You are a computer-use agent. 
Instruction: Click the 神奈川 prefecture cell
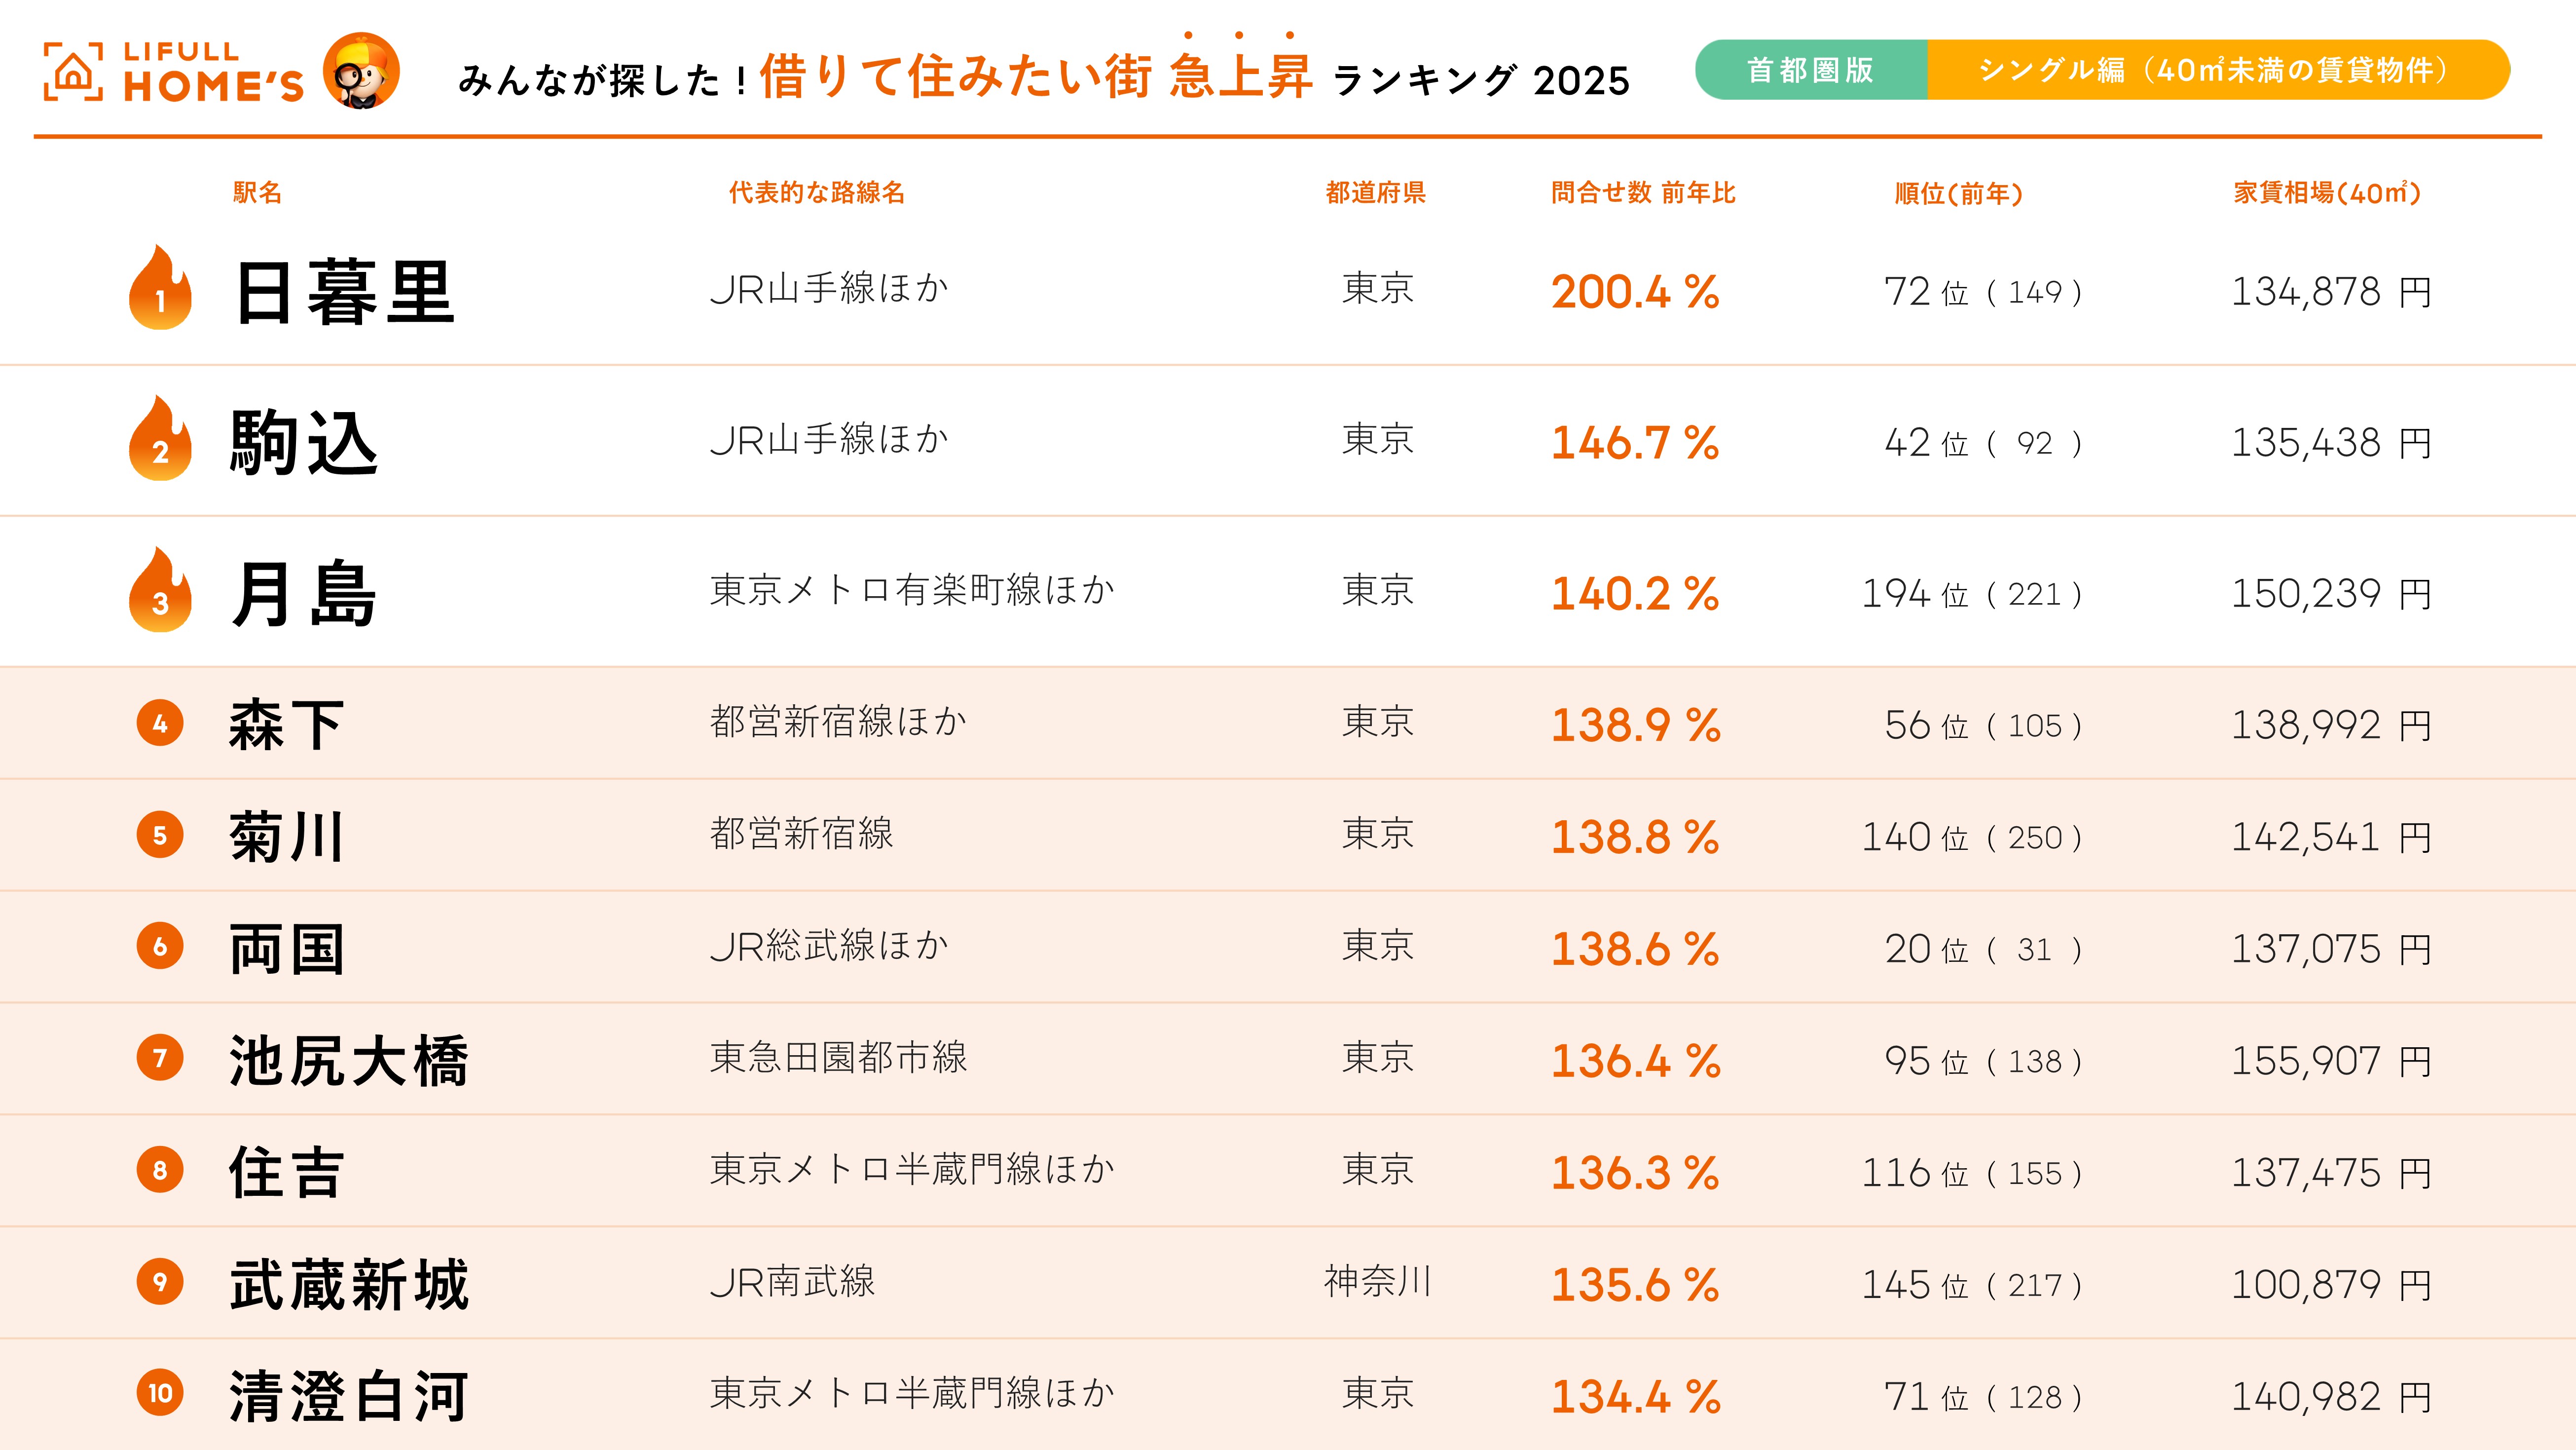(x=1377, y=1281)
